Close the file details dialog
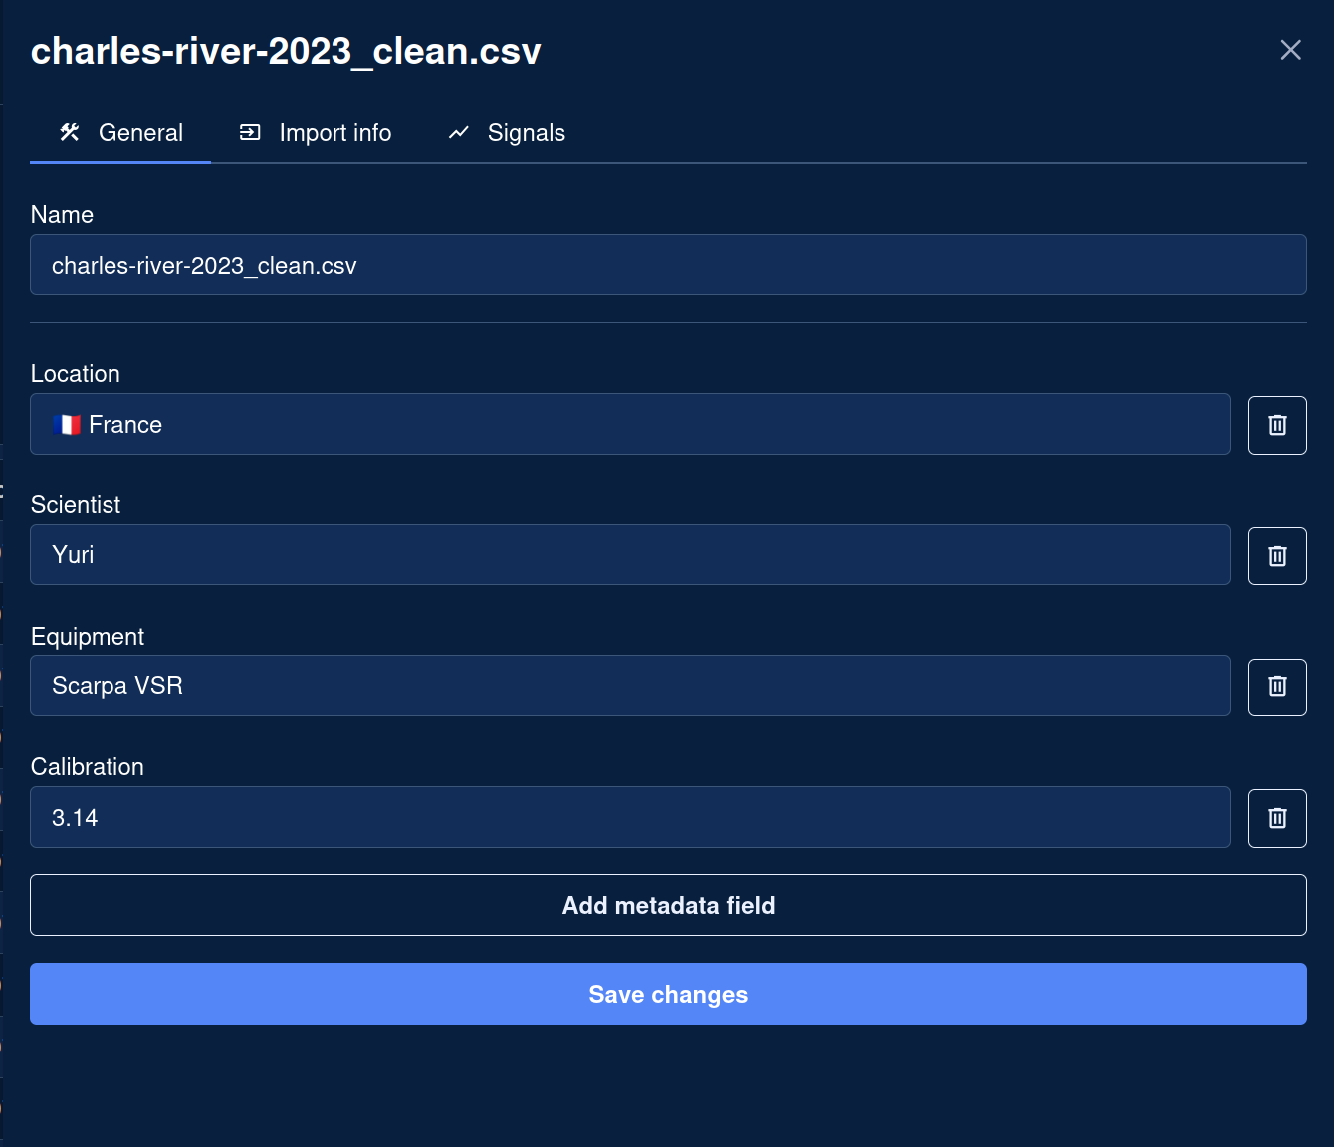Viewport: 1334px width, 1147px height. (1290, 50)
